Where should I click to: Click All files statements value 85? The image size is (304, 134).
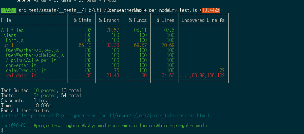point(89,30)
